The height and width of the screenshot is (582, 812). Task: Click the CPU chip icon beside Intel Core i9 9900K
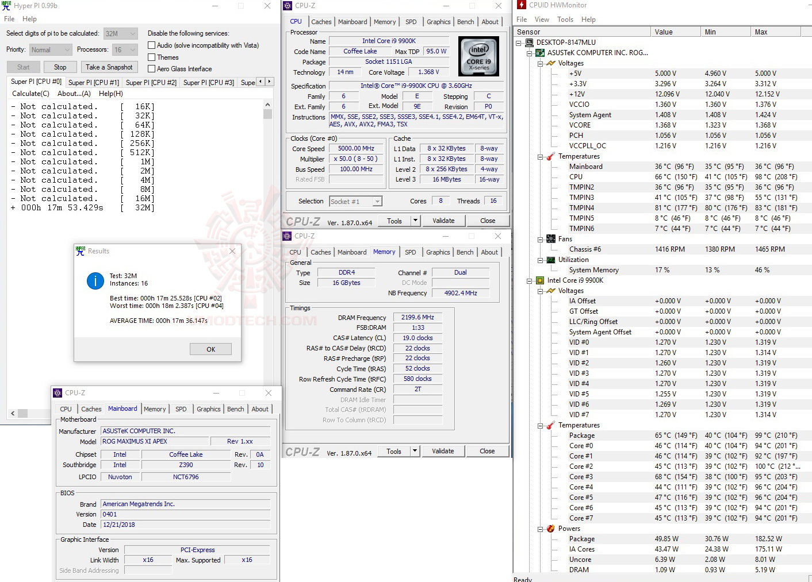[540, 280]
